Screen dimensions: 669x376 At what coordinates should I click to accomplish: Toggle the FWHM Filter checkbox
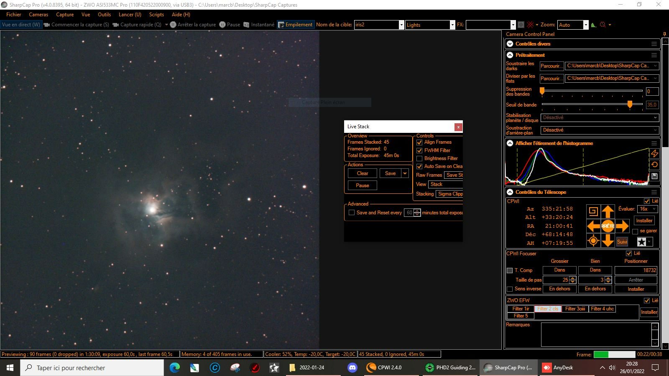[419, 150]
